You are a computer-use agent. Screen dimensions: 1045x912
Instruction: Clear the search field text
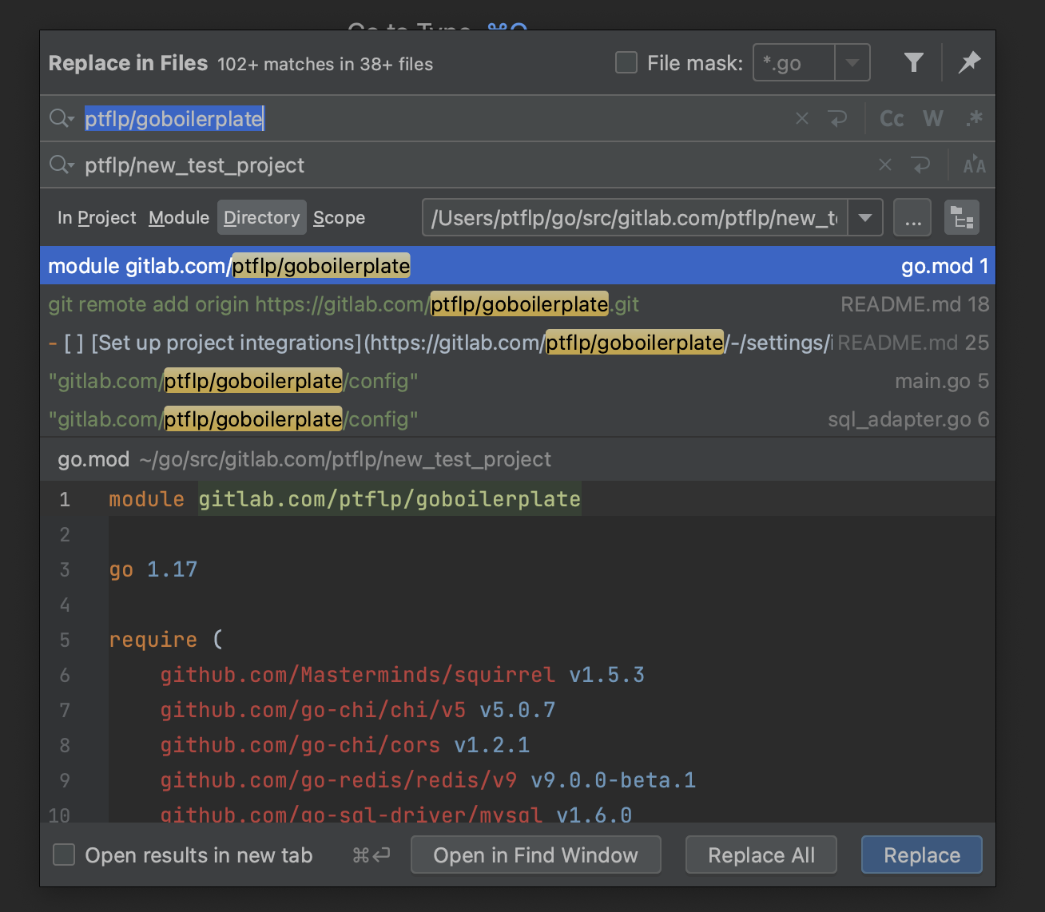(802, 119)
